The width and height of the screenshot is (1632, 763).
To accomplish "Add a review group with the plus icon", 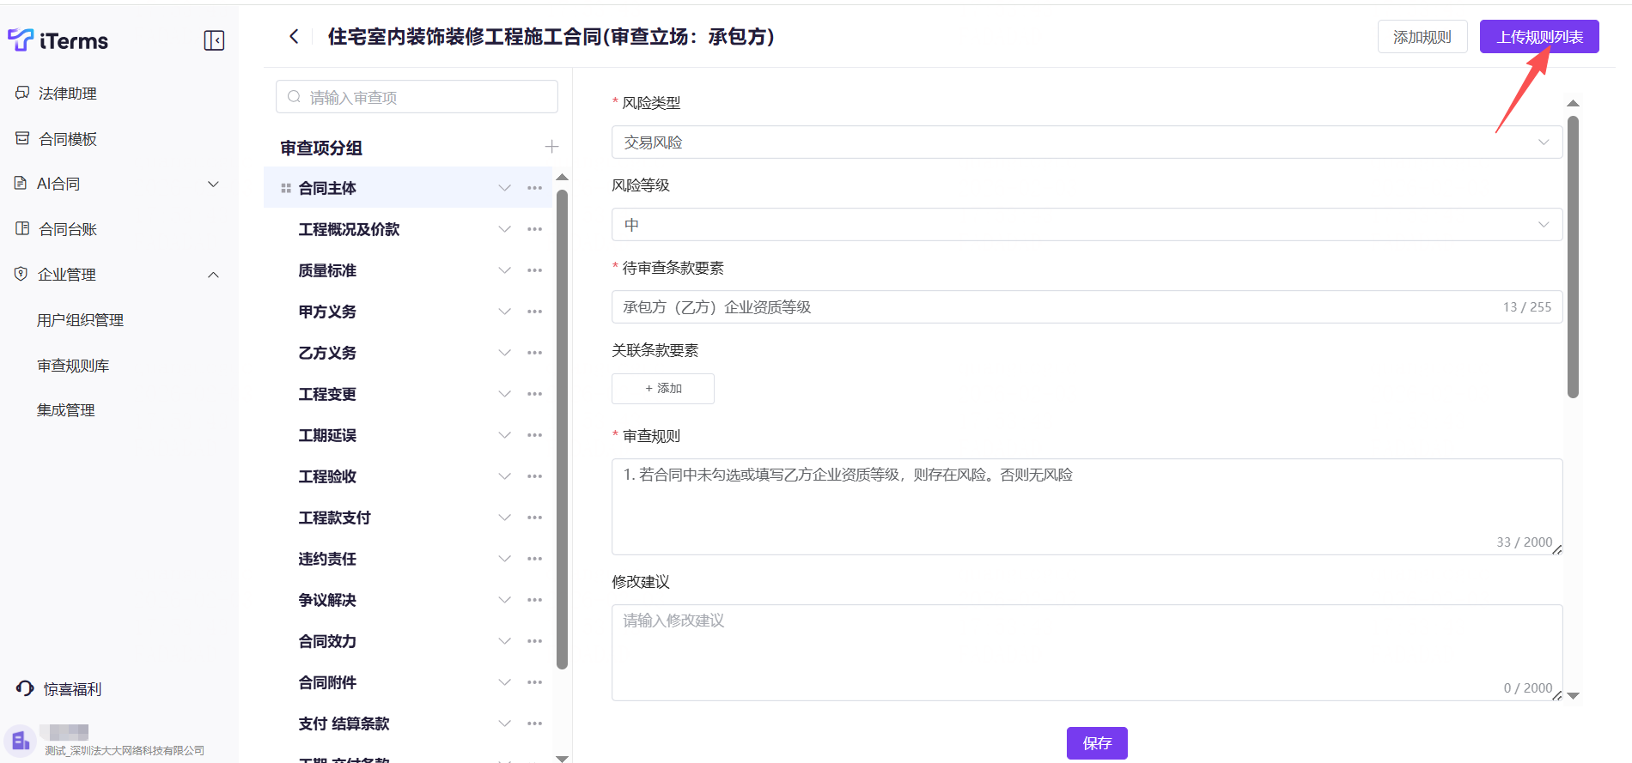I will coord(551,147).
